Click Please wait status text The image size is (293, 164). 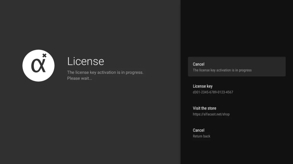tap(80, 78)
